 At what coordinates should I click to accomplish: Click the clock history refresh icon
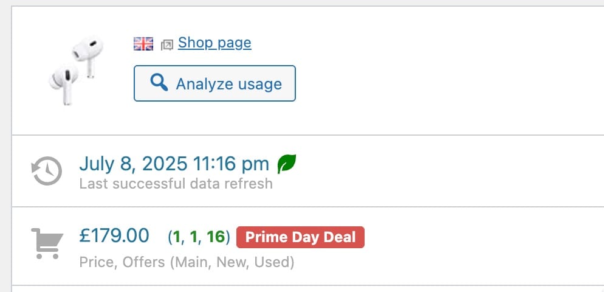tap(47, 170)
